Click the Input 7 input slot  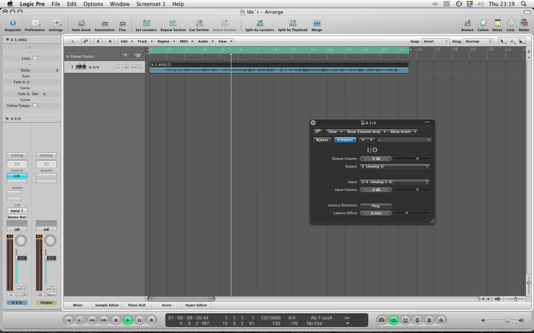[x=17, y=211]
